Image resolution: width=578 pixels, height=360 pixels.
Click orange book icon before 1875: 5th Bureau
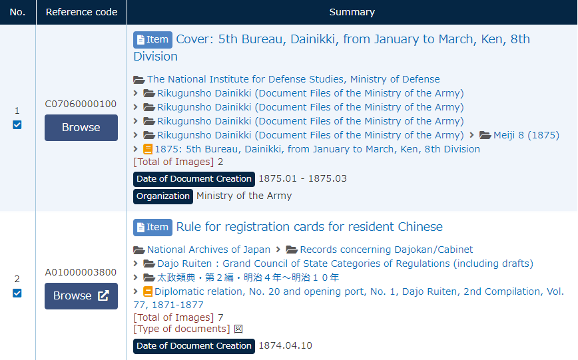[x=148, y=149]
